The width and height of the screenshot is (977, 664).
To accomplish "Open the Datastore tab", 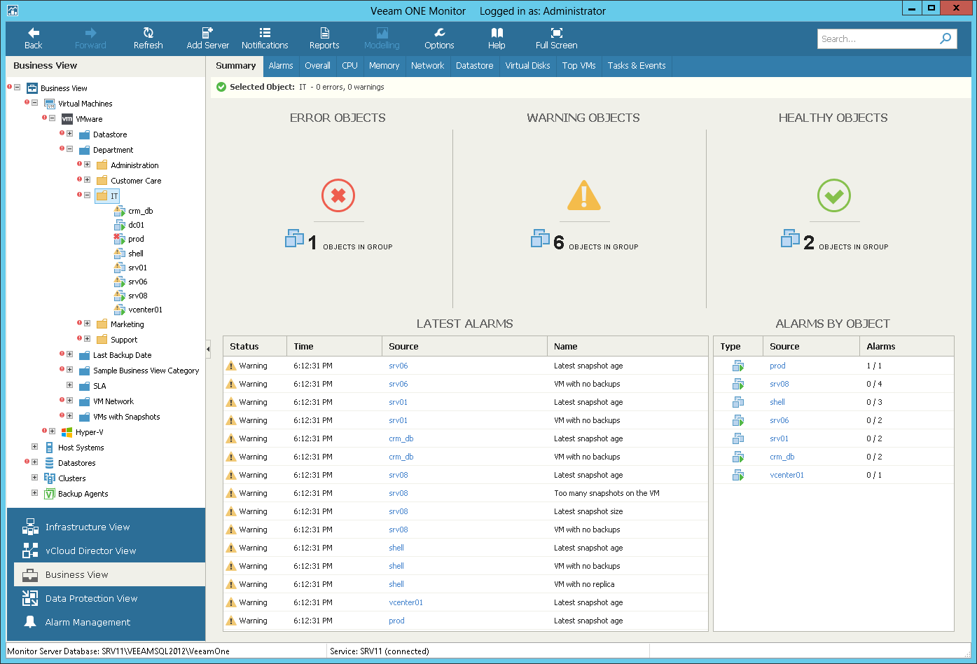I will 474,66.
